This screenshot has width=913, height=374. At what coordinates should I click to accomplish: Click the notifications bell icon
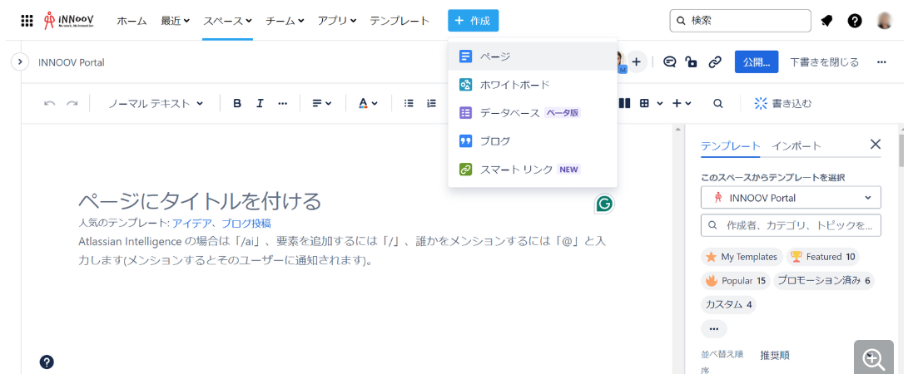click(x=826, y=21)
